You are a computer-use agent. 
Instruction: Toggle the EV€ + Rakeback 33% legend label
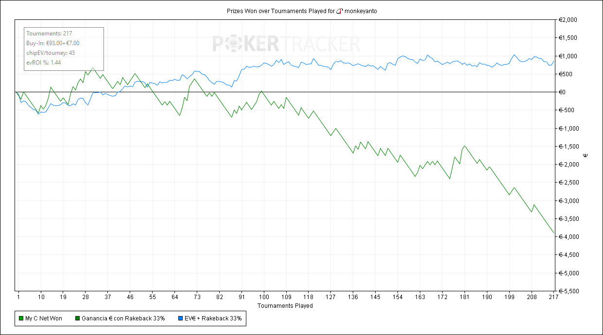tap(213, 319)
